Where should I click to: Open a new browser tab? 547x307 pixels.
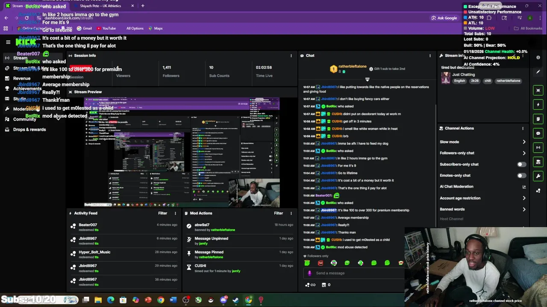[143, 6]
